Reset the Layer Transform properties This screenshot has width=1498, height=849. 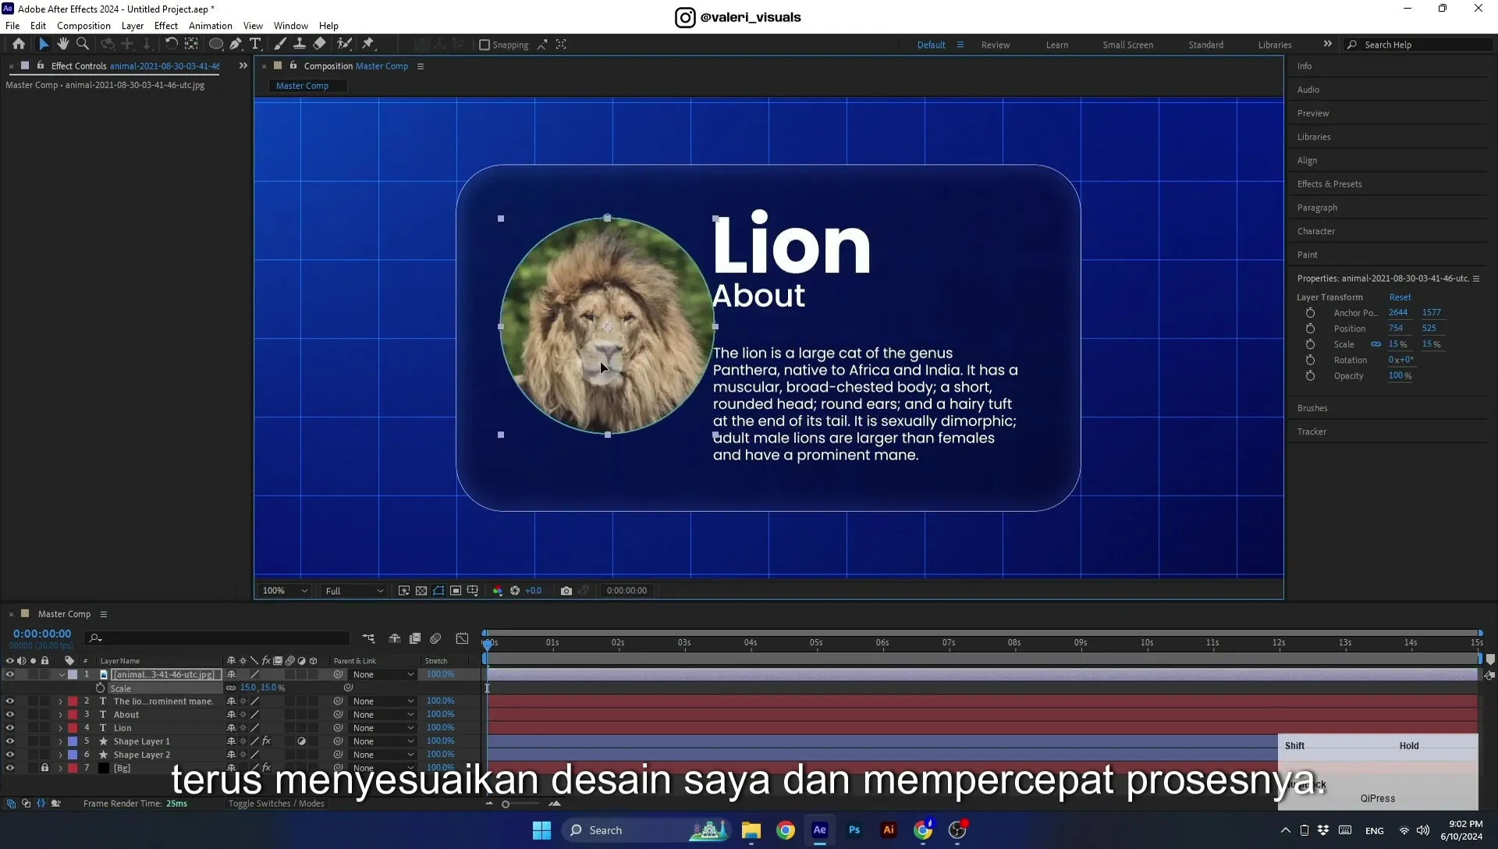[1400, 297]
